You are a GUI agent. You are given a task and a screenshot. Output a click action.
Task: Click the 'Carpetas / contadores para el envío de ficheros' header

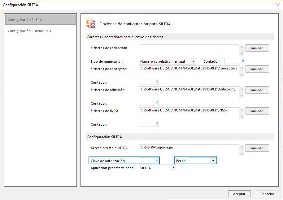click(x=125, y=37)
